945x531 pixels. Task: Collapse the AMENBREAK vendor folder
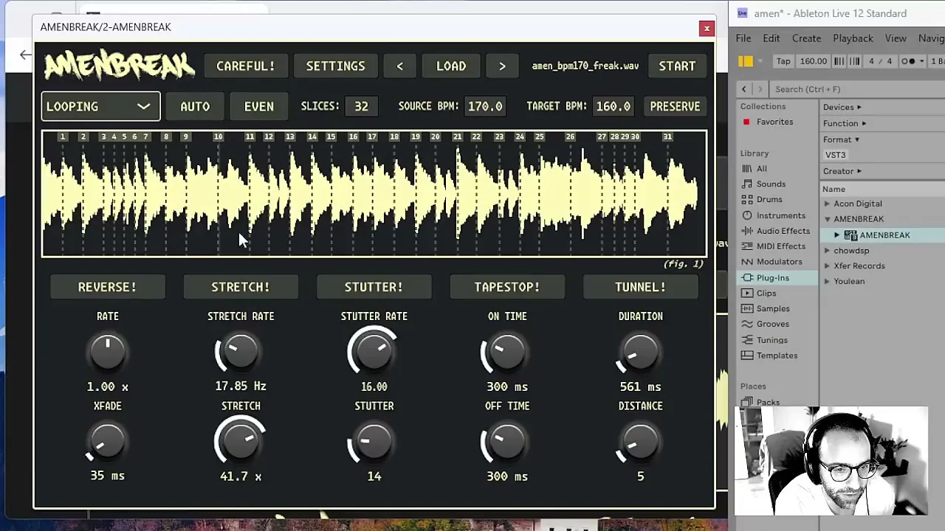pyautogui.click(x=827, y=219)
